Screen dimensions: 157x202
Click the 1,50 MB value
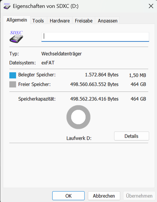click(x=138, y=75)
